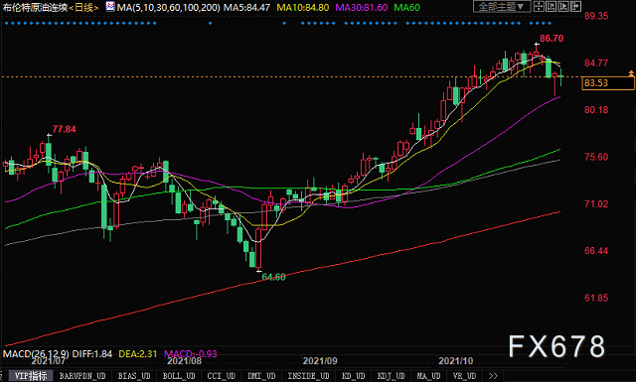The image size is (636, 382).
Task: Click the 日线 period label
Action: point(83,7)
